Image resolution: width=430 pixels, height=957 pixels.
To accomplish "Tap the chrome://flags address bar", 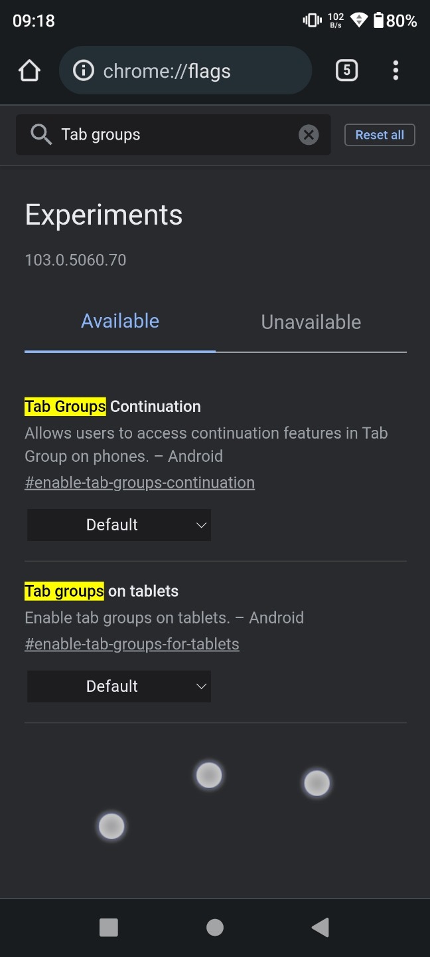I will pos(185,70).
